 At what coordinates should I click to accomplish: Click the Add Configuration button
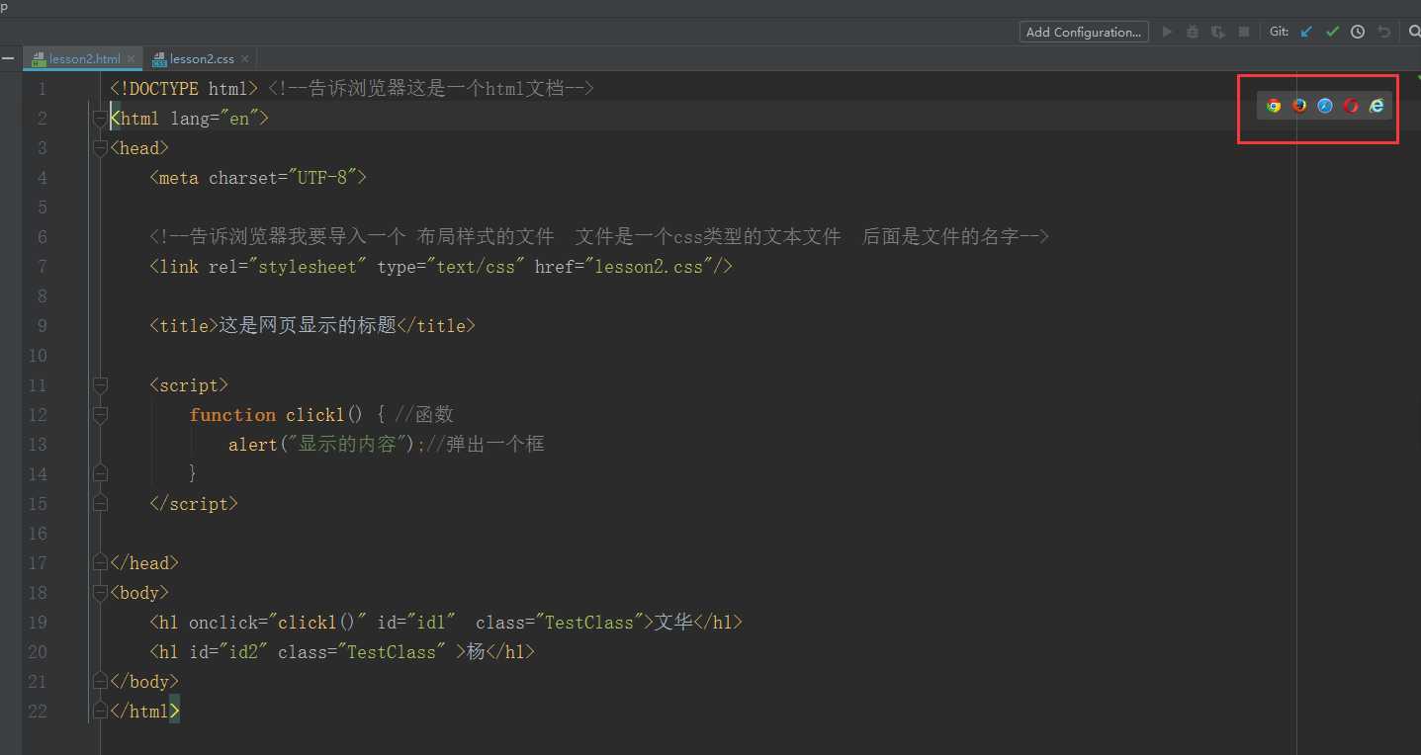tap(1084, 32)
